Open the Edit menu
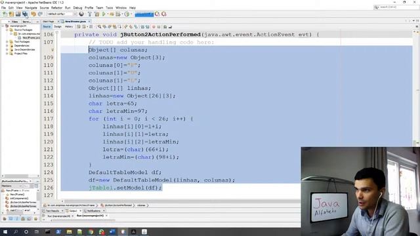 pyautogui.click(x=11, y=8)
